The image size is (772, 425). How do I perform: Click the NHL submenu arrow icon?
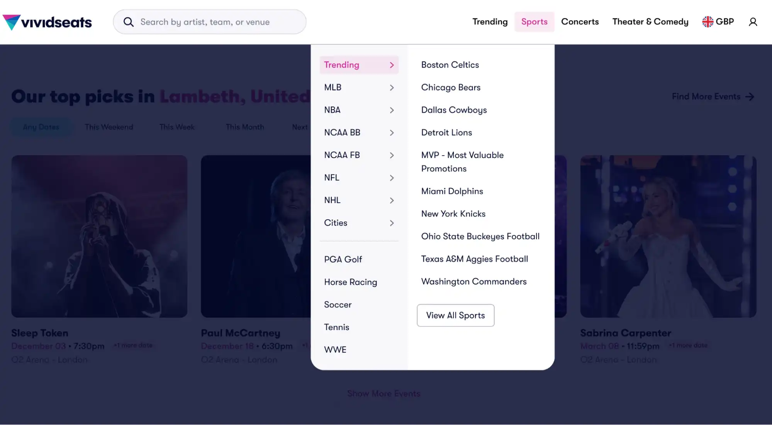pos(392,200)
